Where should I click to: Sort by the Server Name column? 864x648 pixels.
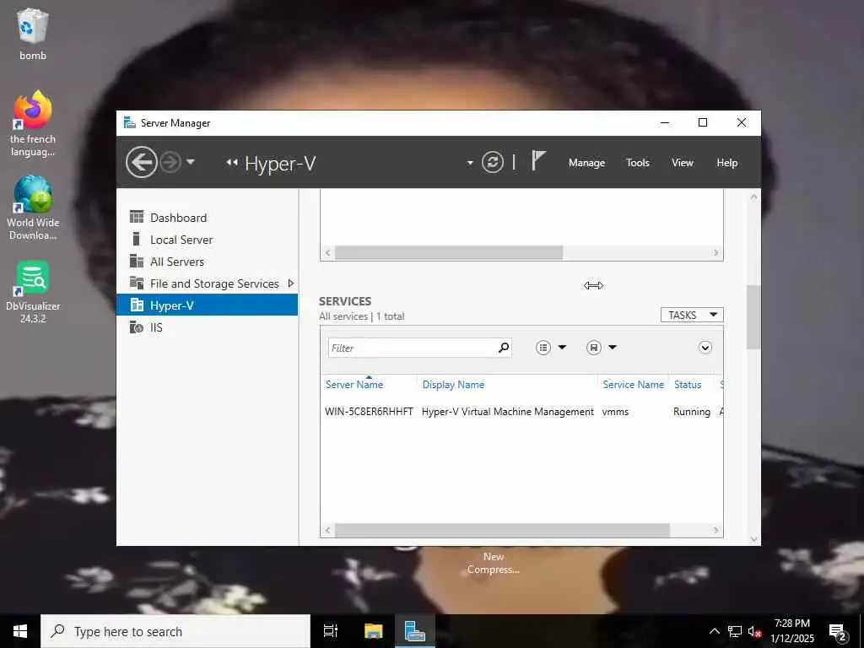pyautogui.click(x=354, y=385)
